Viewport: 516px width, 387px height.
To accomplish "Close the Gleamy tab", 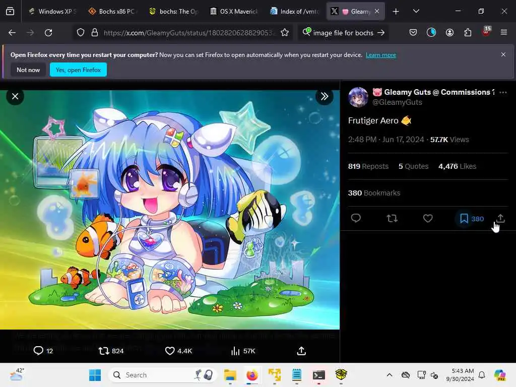I will tap(377, 12).
